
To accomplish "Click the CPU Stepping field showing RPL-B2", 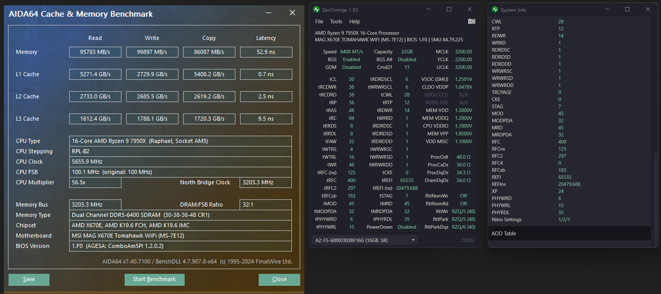I will click(x=180, y=151).
